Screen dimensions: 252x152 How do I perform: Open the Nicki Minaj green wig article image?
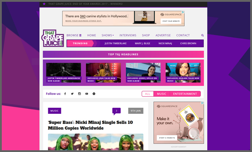coord(96,142)
